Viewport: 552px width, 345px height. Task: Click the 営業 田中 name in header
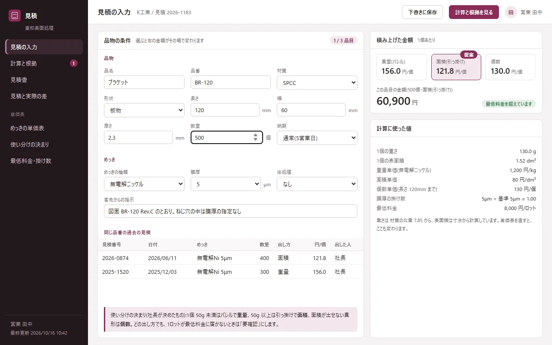[531, 13]
